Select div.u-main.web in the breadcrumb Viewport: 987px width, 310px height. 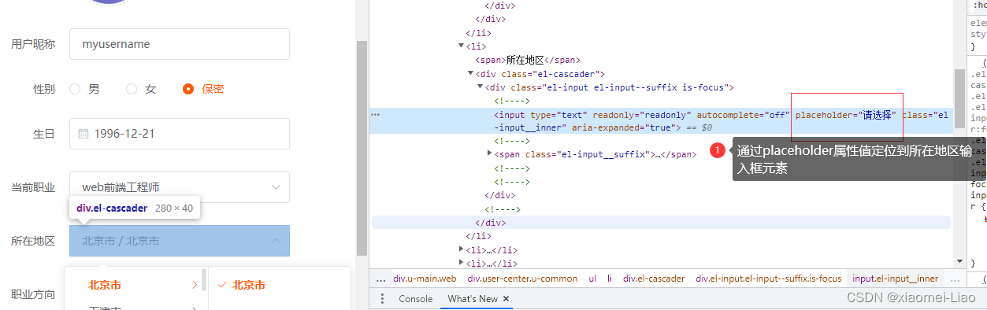pyautogui.click(x=425, y=279)
